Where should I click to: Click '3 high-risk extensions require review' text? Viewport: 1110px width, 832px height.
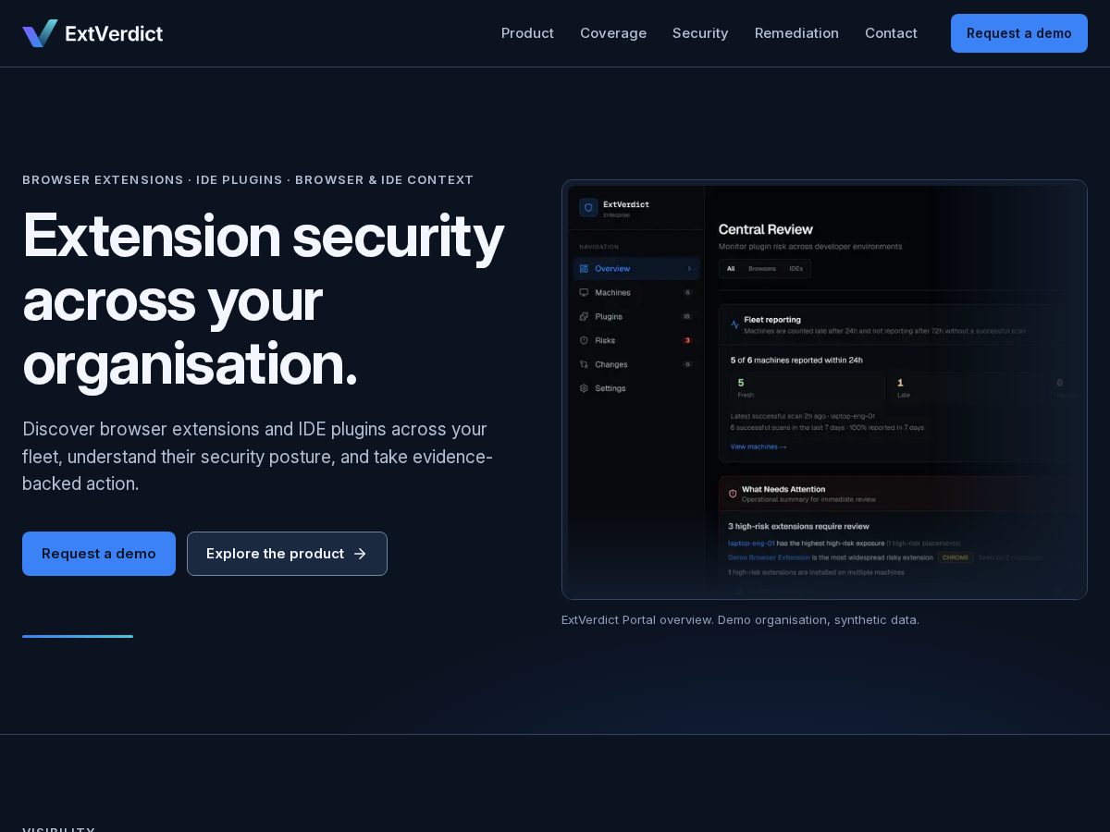(x=798, y=527)
